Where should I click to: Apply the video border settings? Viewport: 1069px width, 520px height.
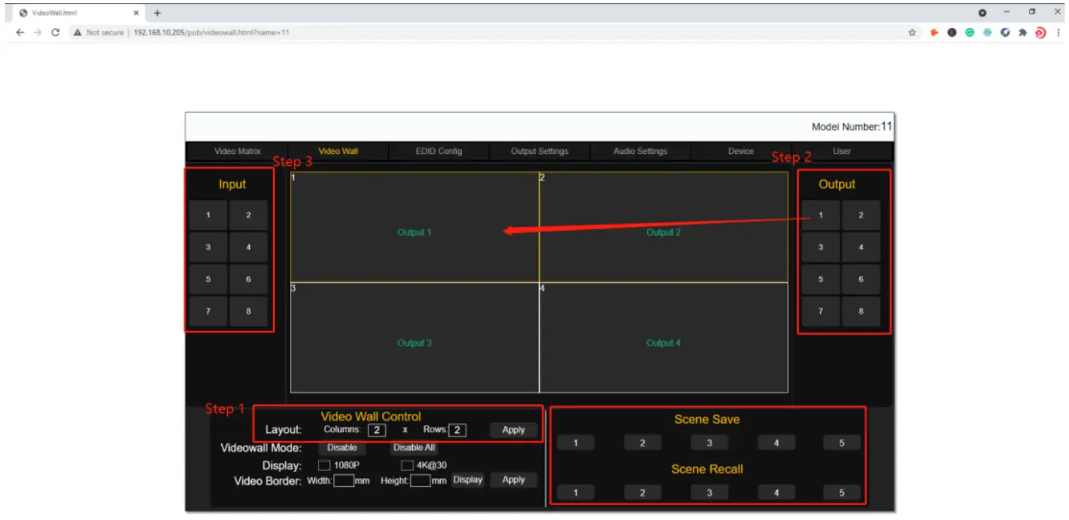pos(513,480)
